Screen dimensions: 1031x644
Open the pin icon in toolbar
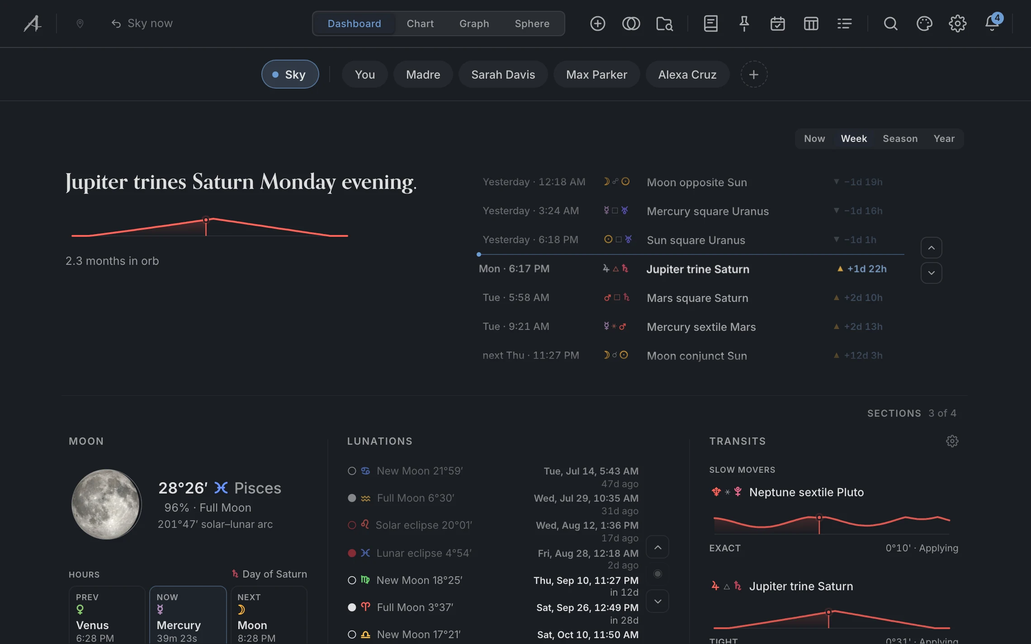744,24
